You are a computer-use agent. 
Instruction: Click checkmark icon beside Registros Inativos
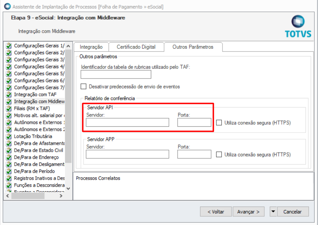[9, 178]
